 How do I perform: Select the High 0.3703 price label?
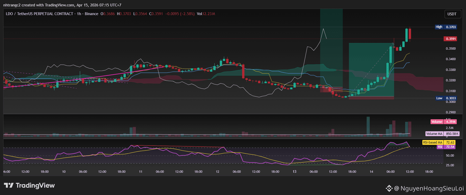[x=446, y=27]
